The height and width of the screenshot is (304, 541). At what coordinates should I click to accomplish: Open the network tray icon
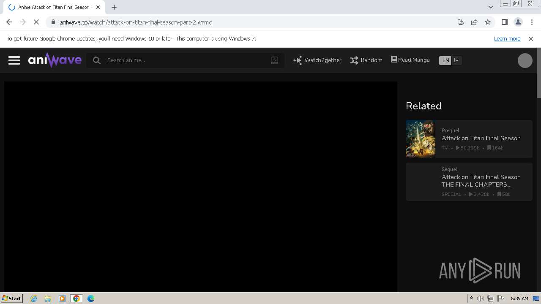point(491,299)
